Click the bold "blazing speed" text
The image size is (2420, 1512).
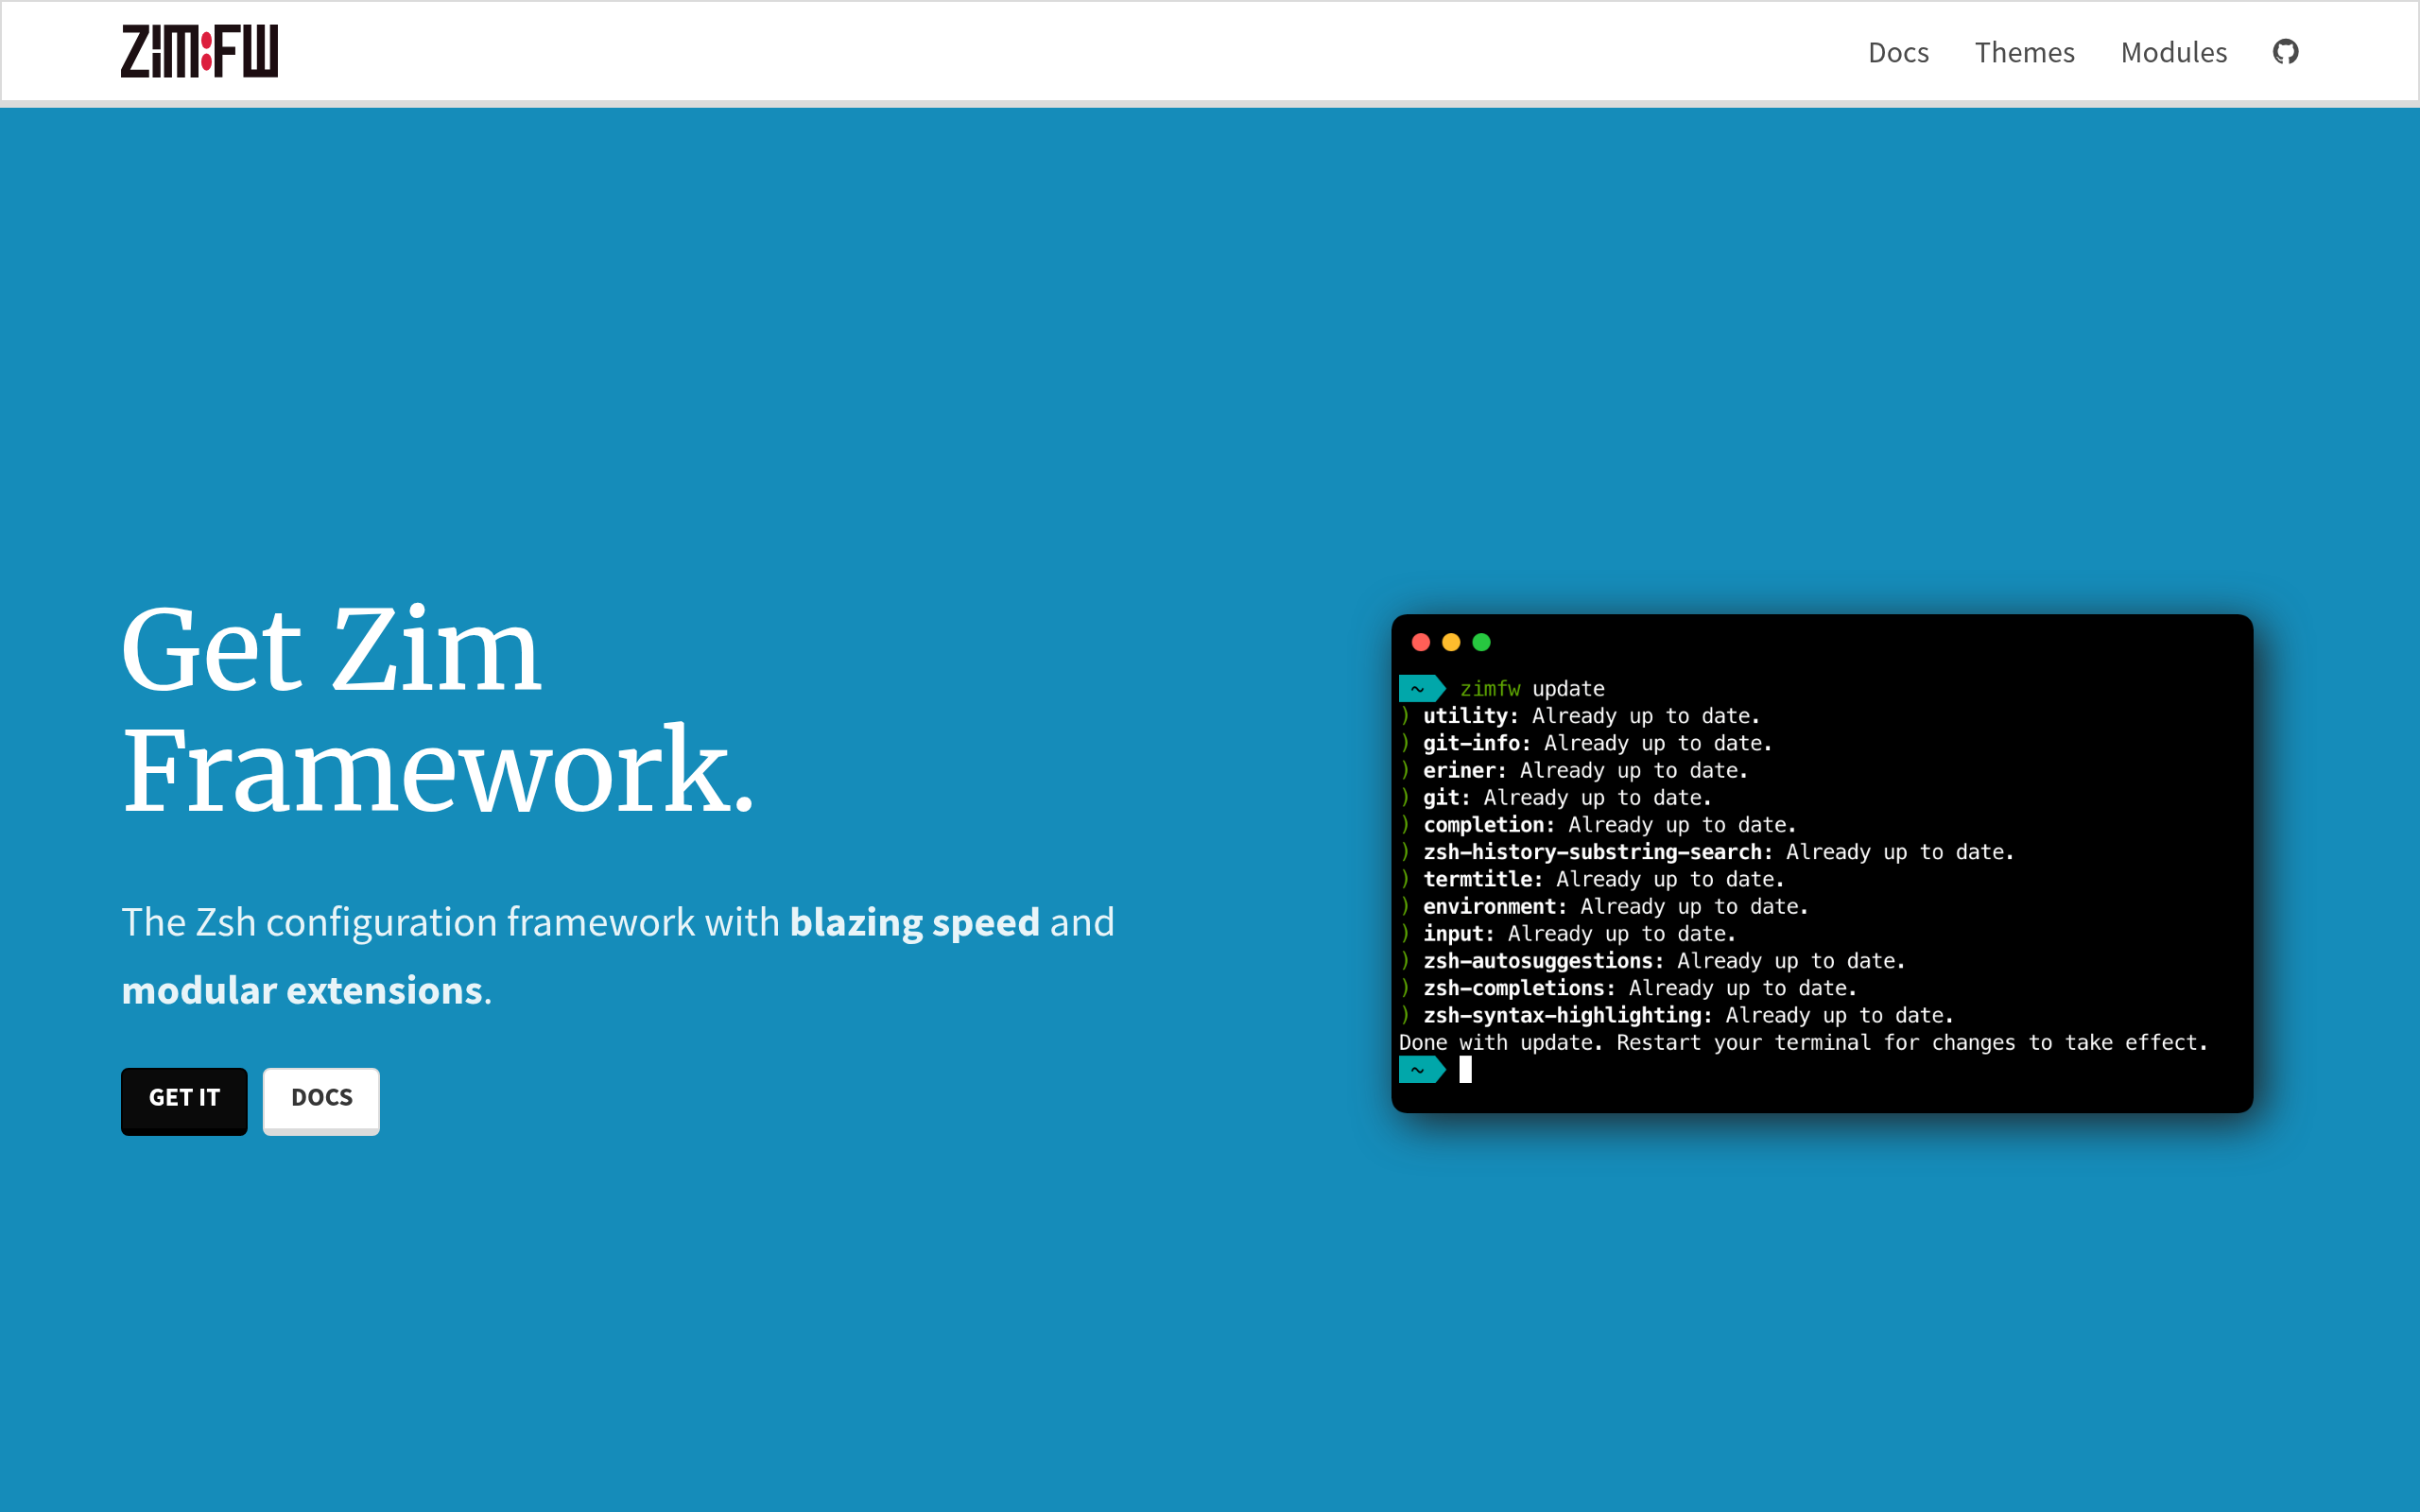(915, 922)
